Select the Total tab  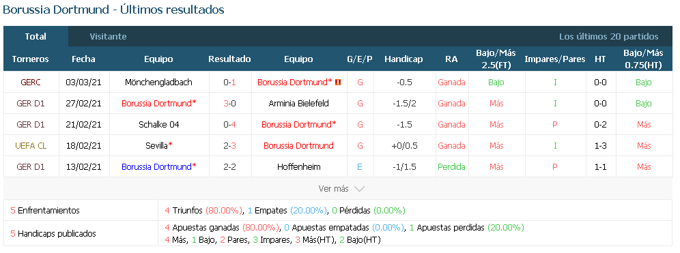coord(36,36)
